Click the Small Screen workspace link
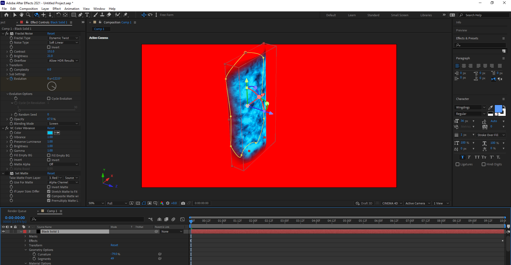This screenshot has height=265, width=511. [399, 15]
